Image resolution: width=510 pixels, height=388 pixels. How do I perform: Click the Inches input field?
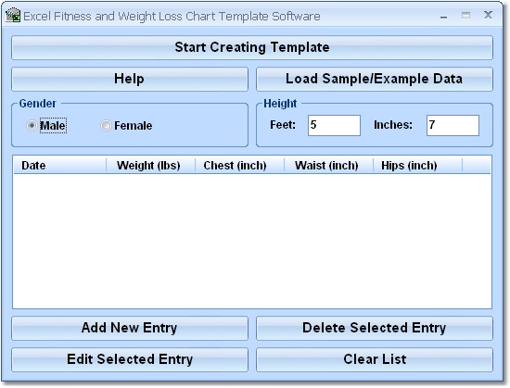point(453,125)
